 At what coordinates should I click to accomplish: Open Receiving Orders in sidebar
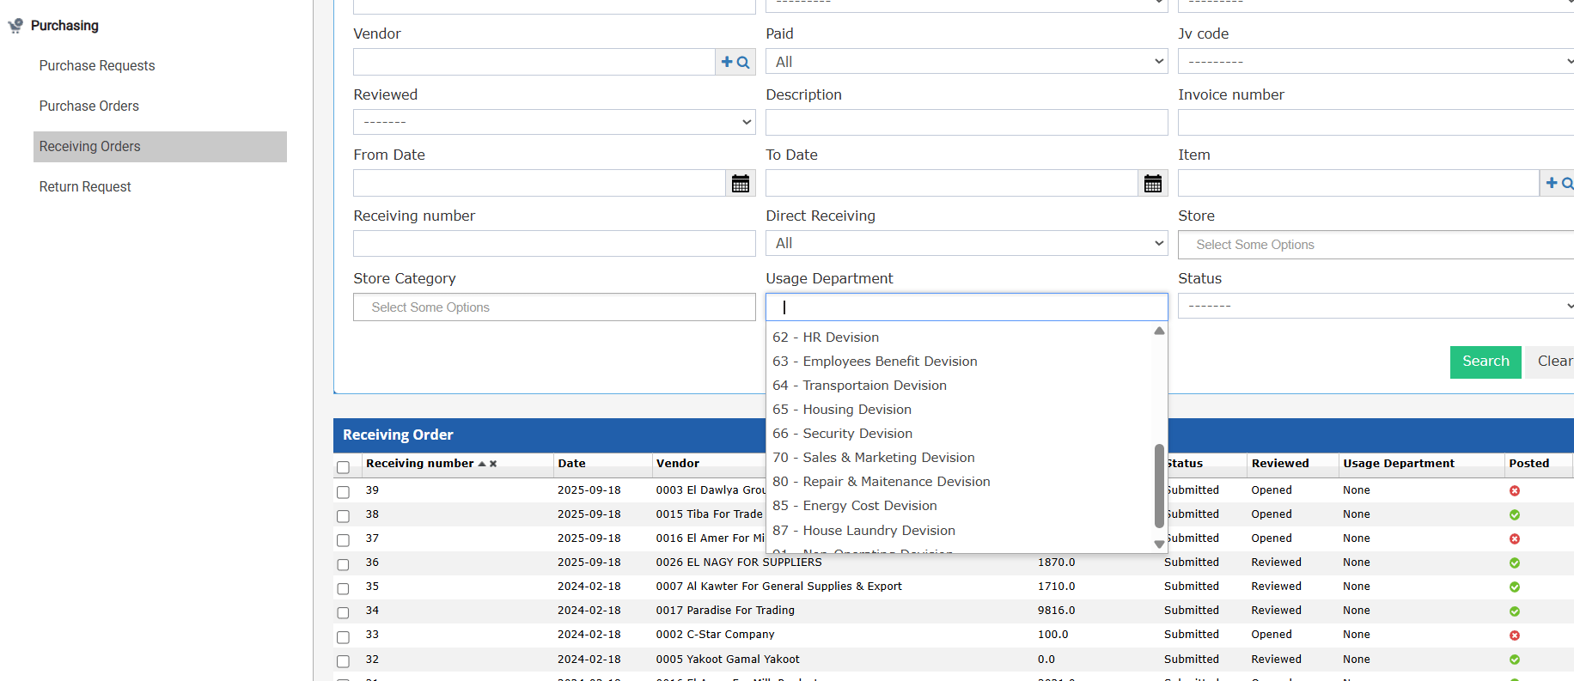160,147
